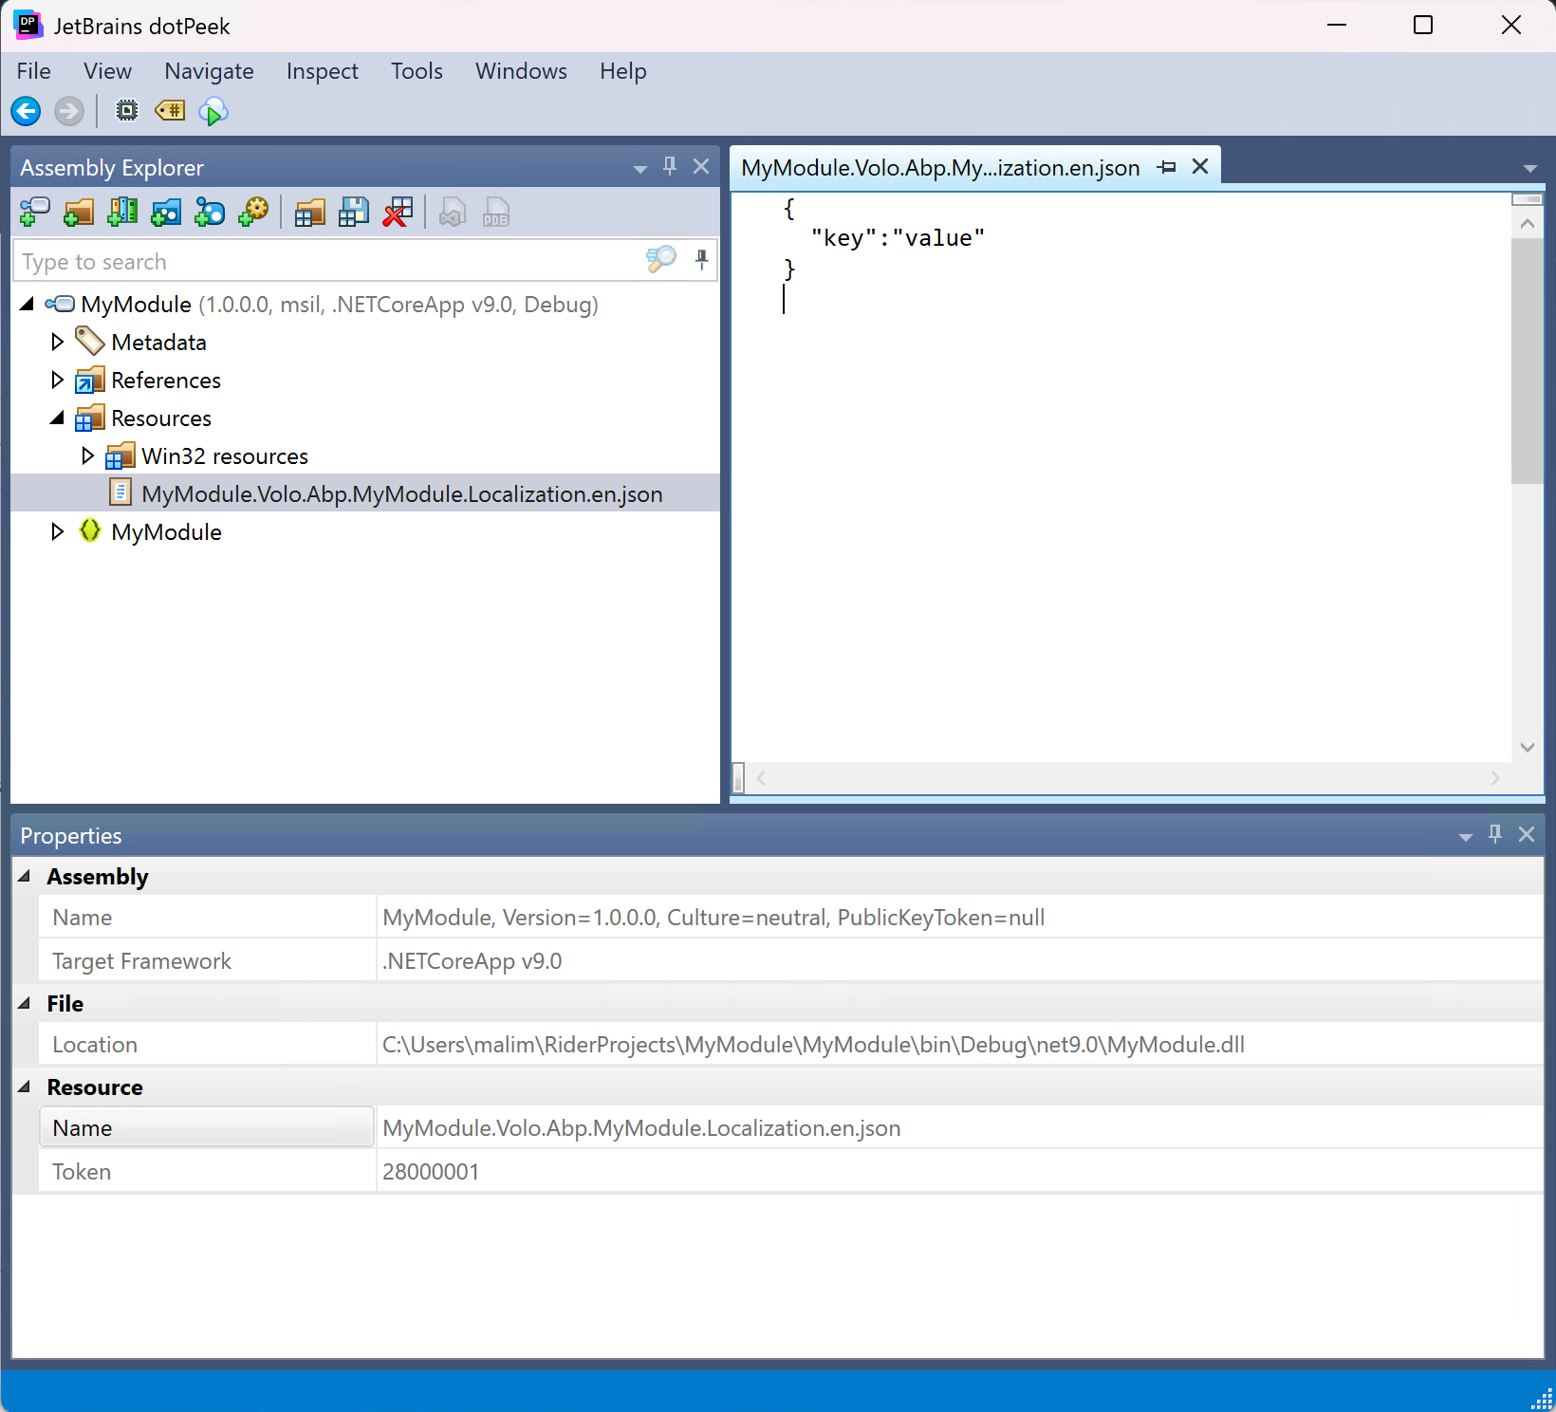Expand the Metadata tree node
Viewport: 1556px width, 1412px height.
coord(57,342)
